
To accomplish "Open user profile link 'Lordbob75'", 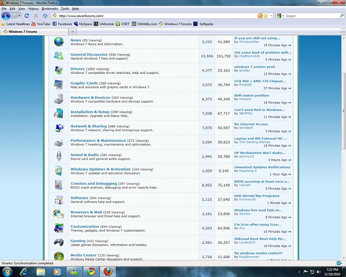I will click(247, 242).
